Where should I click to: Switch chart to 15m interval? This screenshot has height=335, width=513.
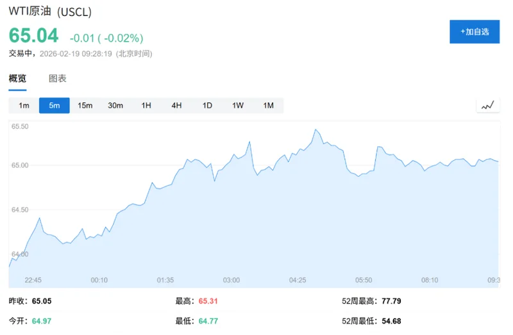pyautogui.click(x=85, y=106)
